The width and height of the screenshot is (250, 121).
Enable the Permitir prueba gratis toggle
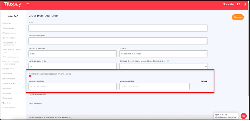tap(31, 96)
